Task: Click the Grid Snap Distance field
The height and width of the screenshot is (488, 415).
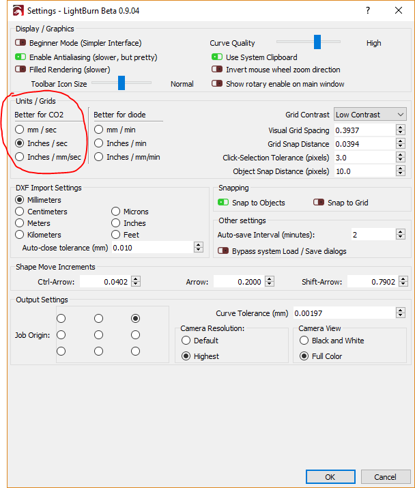Action: [x=365, y=144]
